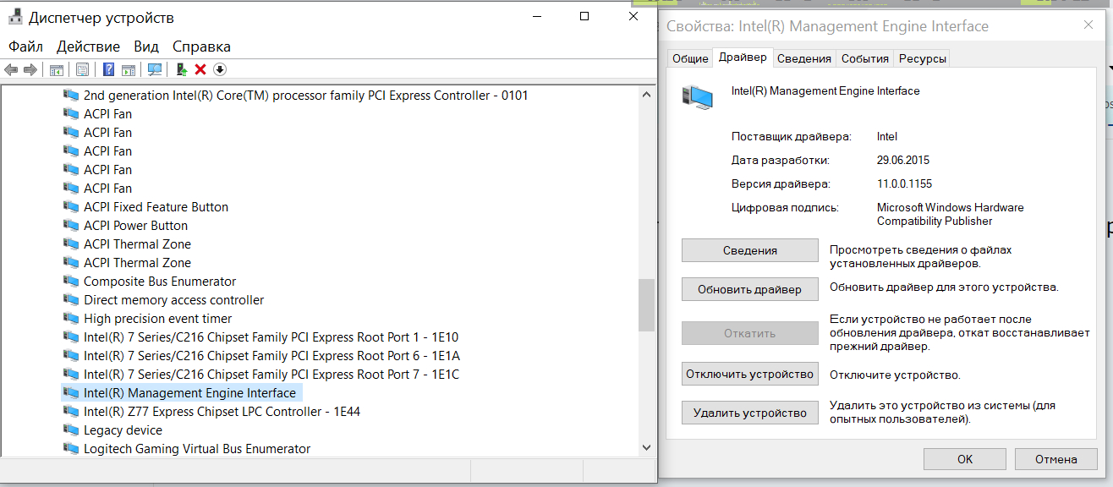Open the Действие menu
Viewport: 1113px width, 487px height.
tap(90, 47)
